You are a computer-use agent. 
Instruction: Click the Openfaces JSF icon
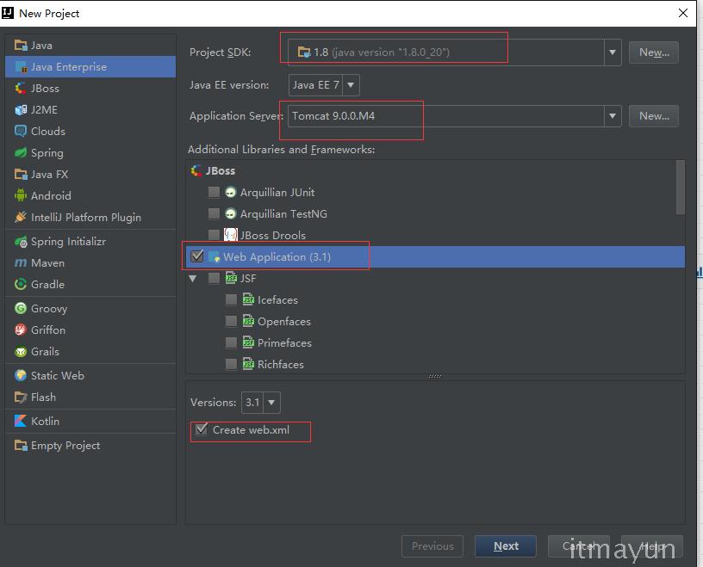(248, 321)
